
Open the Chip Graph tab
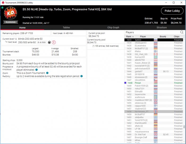coord(113,27)
